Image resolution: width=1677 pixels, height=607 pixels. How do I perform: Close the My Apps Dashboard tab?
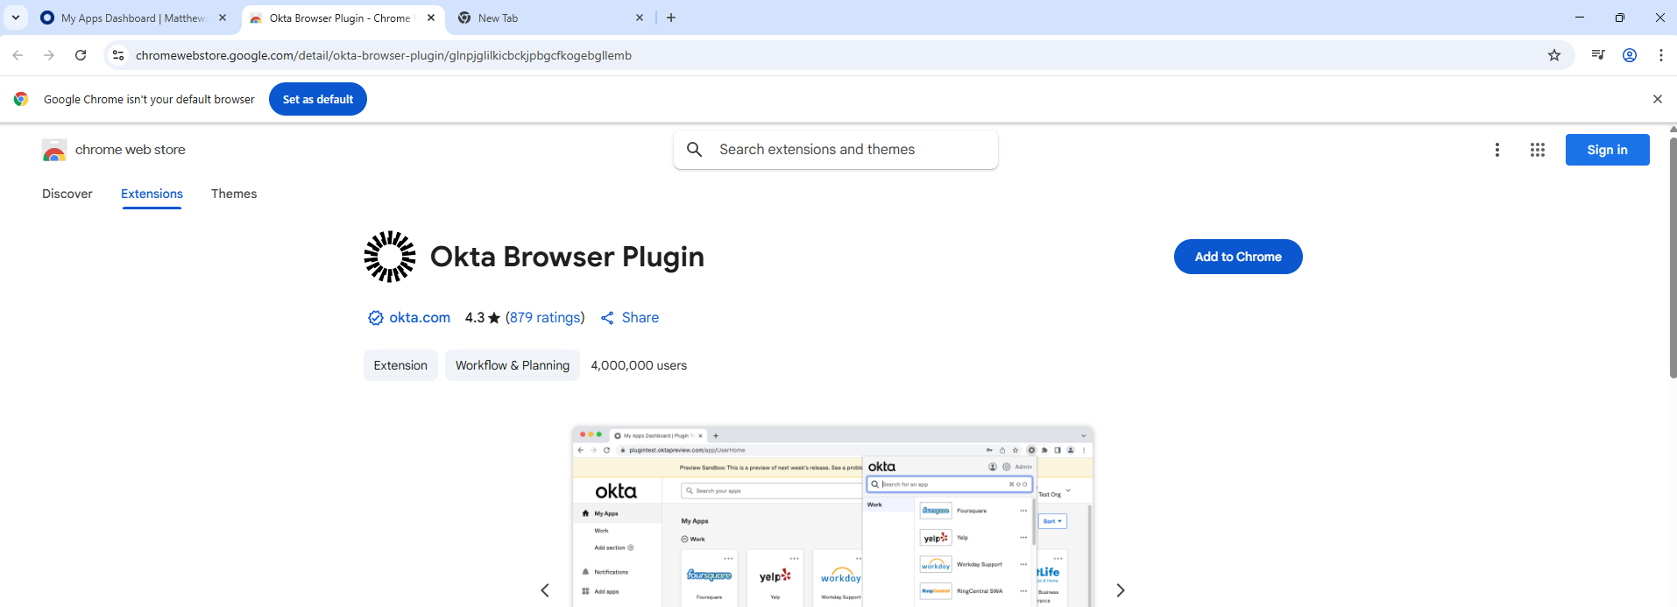[223, 18]
